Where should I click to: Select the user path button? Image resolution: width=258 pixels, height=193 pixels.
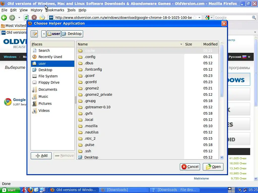click(54, 34)
